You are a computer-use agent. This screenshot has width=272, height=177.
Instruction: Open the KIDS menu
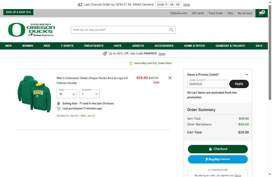(x=47, y=46)
